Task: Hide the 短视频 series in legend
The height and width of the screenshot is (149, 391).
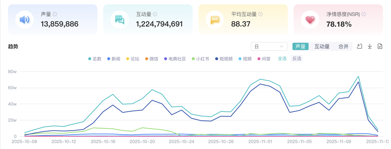Action: point(224,59)
